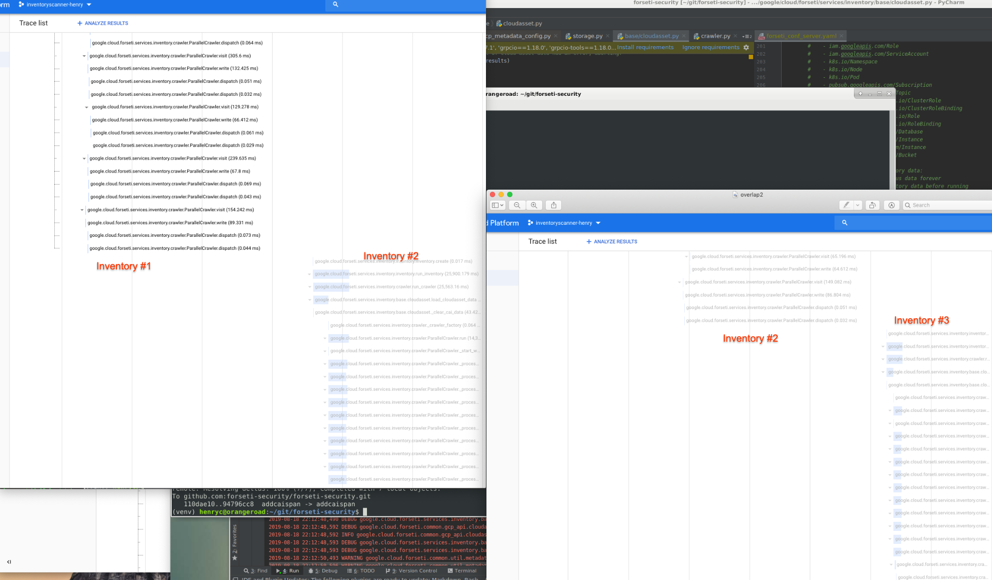Click the zoom out icon in Preview toolbar
This screenshot has width=992, height=580.
pos(517,205)
